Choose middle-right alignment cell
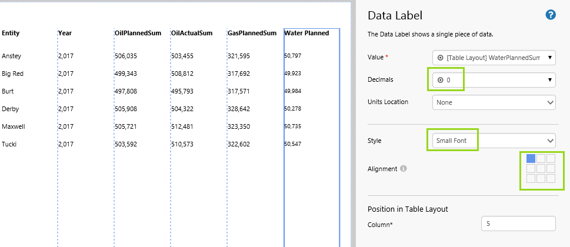 click(551, 168)
